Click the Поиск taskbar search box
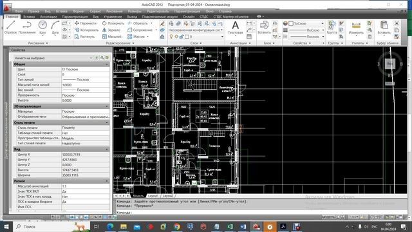This screenshot has height=232, width=412. (x=51, y=226)
